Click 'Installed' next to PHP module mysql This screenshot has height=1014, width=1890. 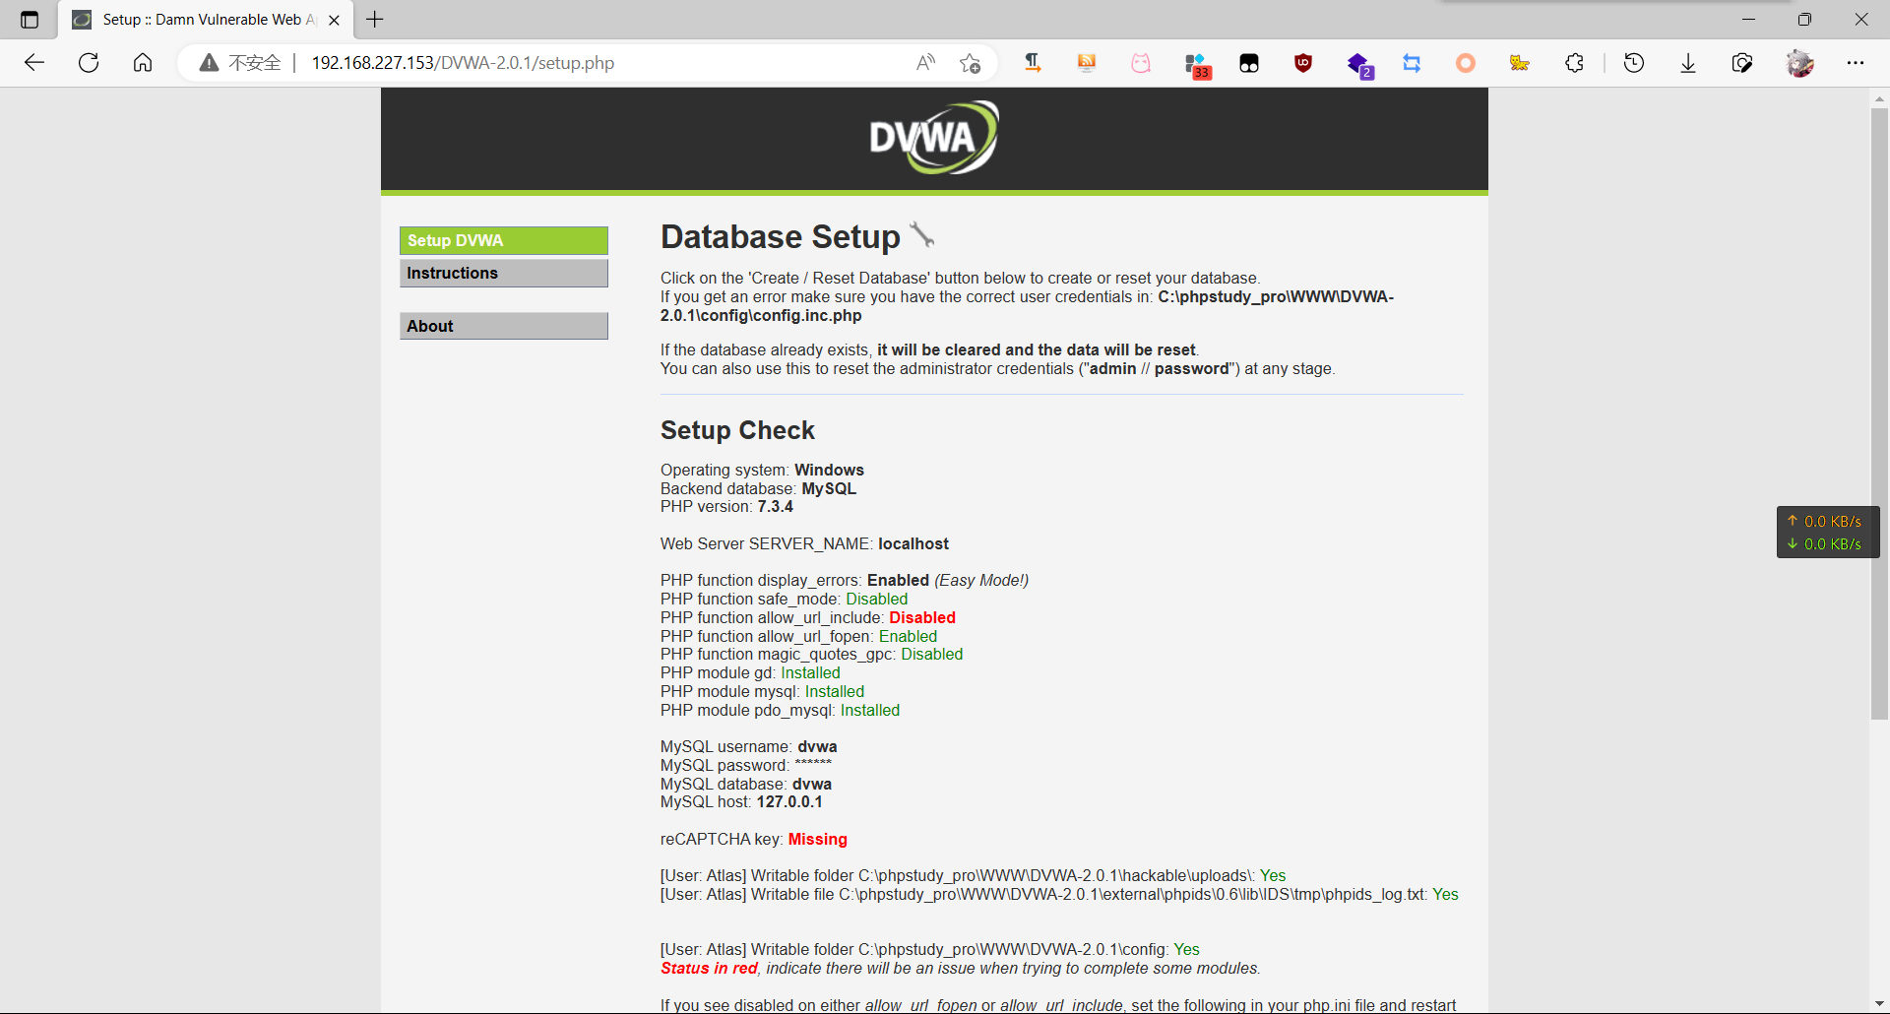pyautogui.click(x=835, y=692)
